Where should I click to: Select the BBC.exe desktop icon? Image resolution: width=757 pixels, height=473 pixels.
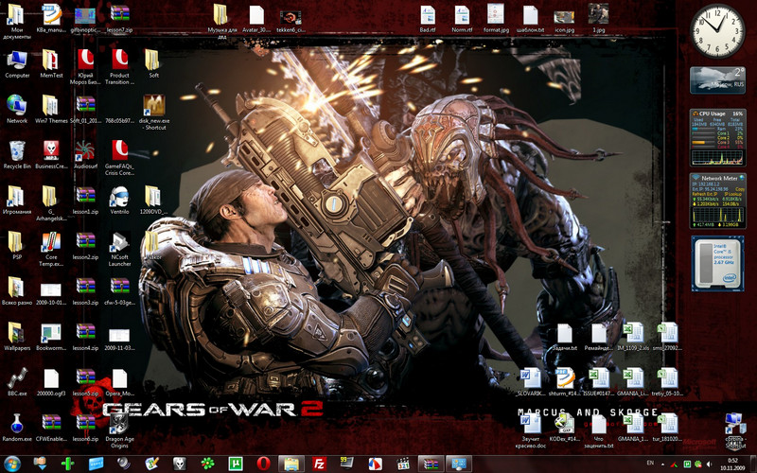[17, 382]
